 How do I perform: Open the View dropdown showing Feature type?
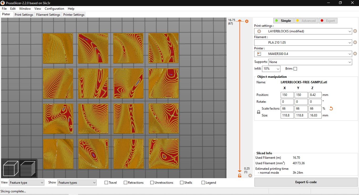pyautogui.click(x=27, y=183)
